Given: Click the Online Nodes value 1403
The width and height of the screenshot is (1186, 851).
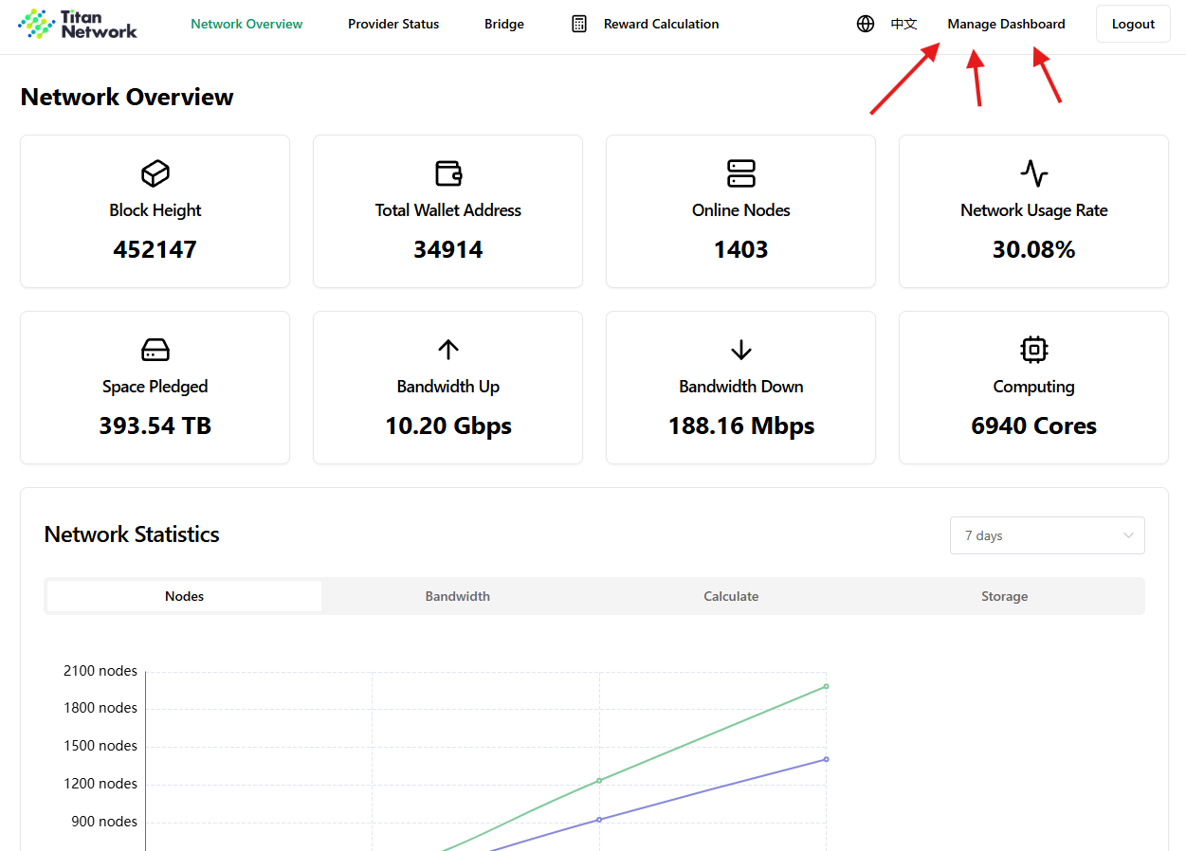Looking at the screenshot, I should (x=741, y=249).
